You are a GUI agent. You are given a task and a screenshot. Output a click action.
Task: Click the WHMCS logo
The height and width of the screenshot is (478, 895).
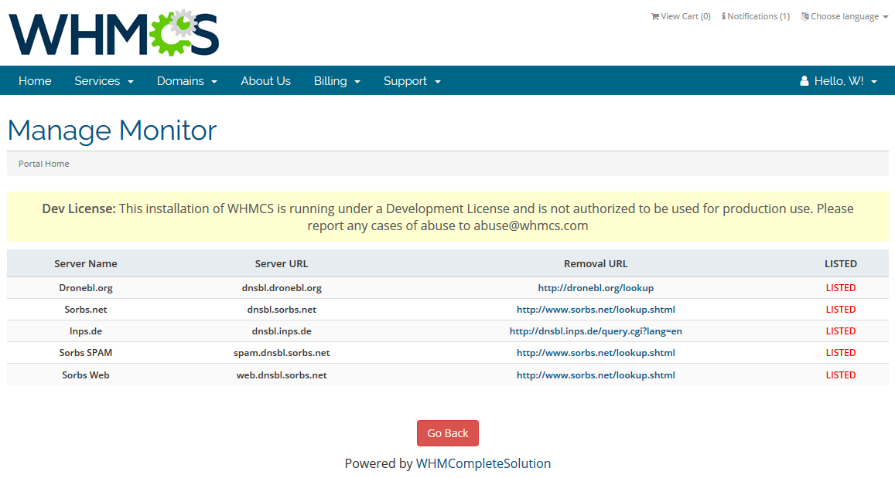pos(114,32)
